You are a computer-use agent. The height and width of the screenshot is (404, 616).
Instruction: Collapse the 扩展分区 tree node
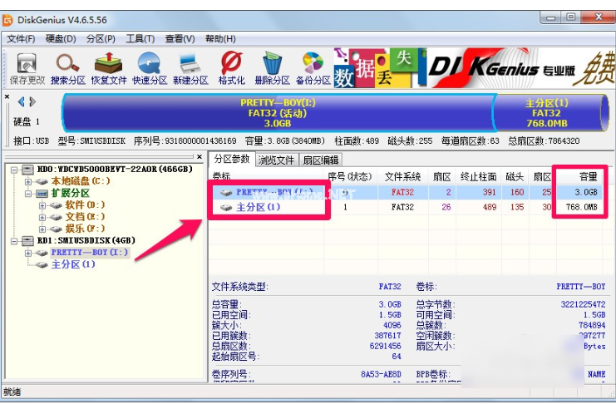28,193
